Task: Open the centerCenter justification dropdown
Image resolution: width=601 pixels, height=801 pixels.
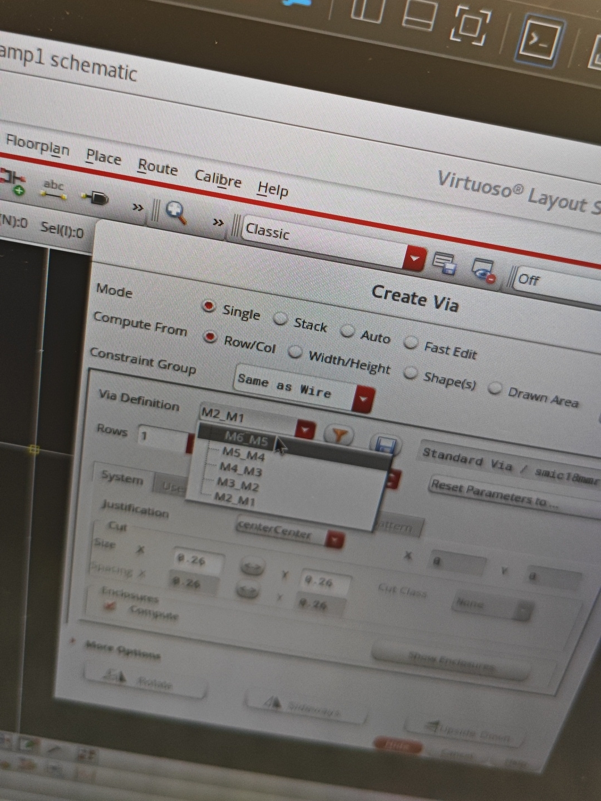Action: pyautogui.click(x=289, y=532)
